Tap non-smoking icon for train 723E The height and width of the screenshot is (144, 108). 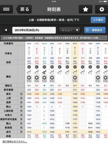tap(67, 67)
